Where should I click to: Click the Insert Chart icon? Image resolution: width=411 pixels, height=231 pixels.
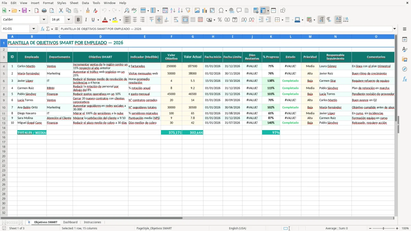[205, 11]
